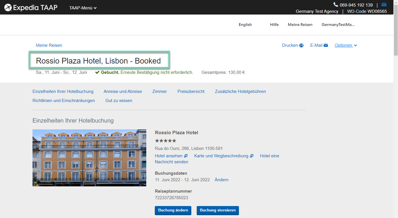
Task: Jump to Richtlinien und Einschränkungen section
Action: [64, 101]
